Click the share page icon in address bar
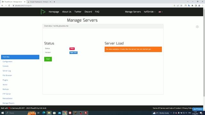This screenshot has width=205, height=115. (178, 6)
